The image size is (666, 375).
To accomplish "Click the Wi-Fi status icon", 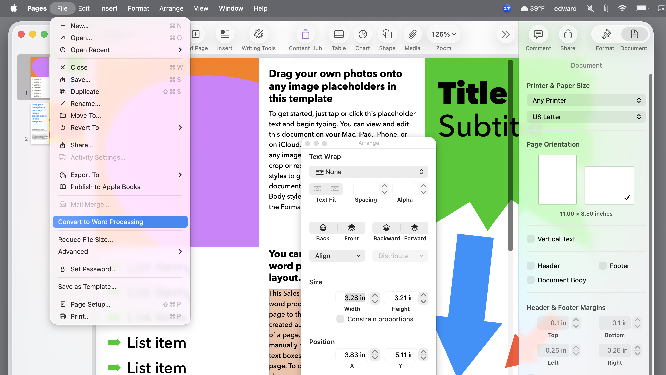I will coord(622,8).
